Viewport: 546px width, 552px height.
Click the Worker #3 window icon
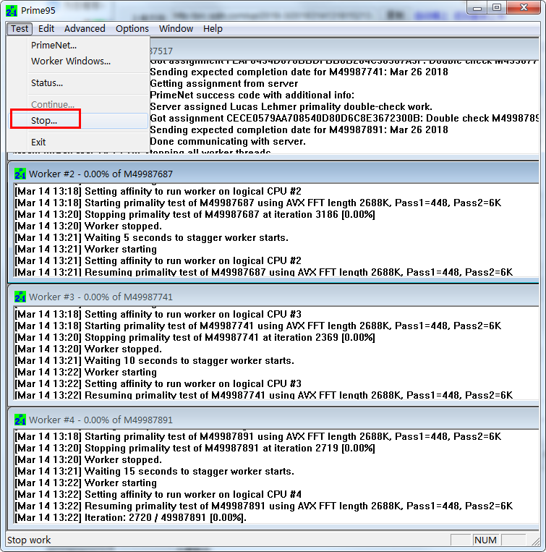(20, 297)
